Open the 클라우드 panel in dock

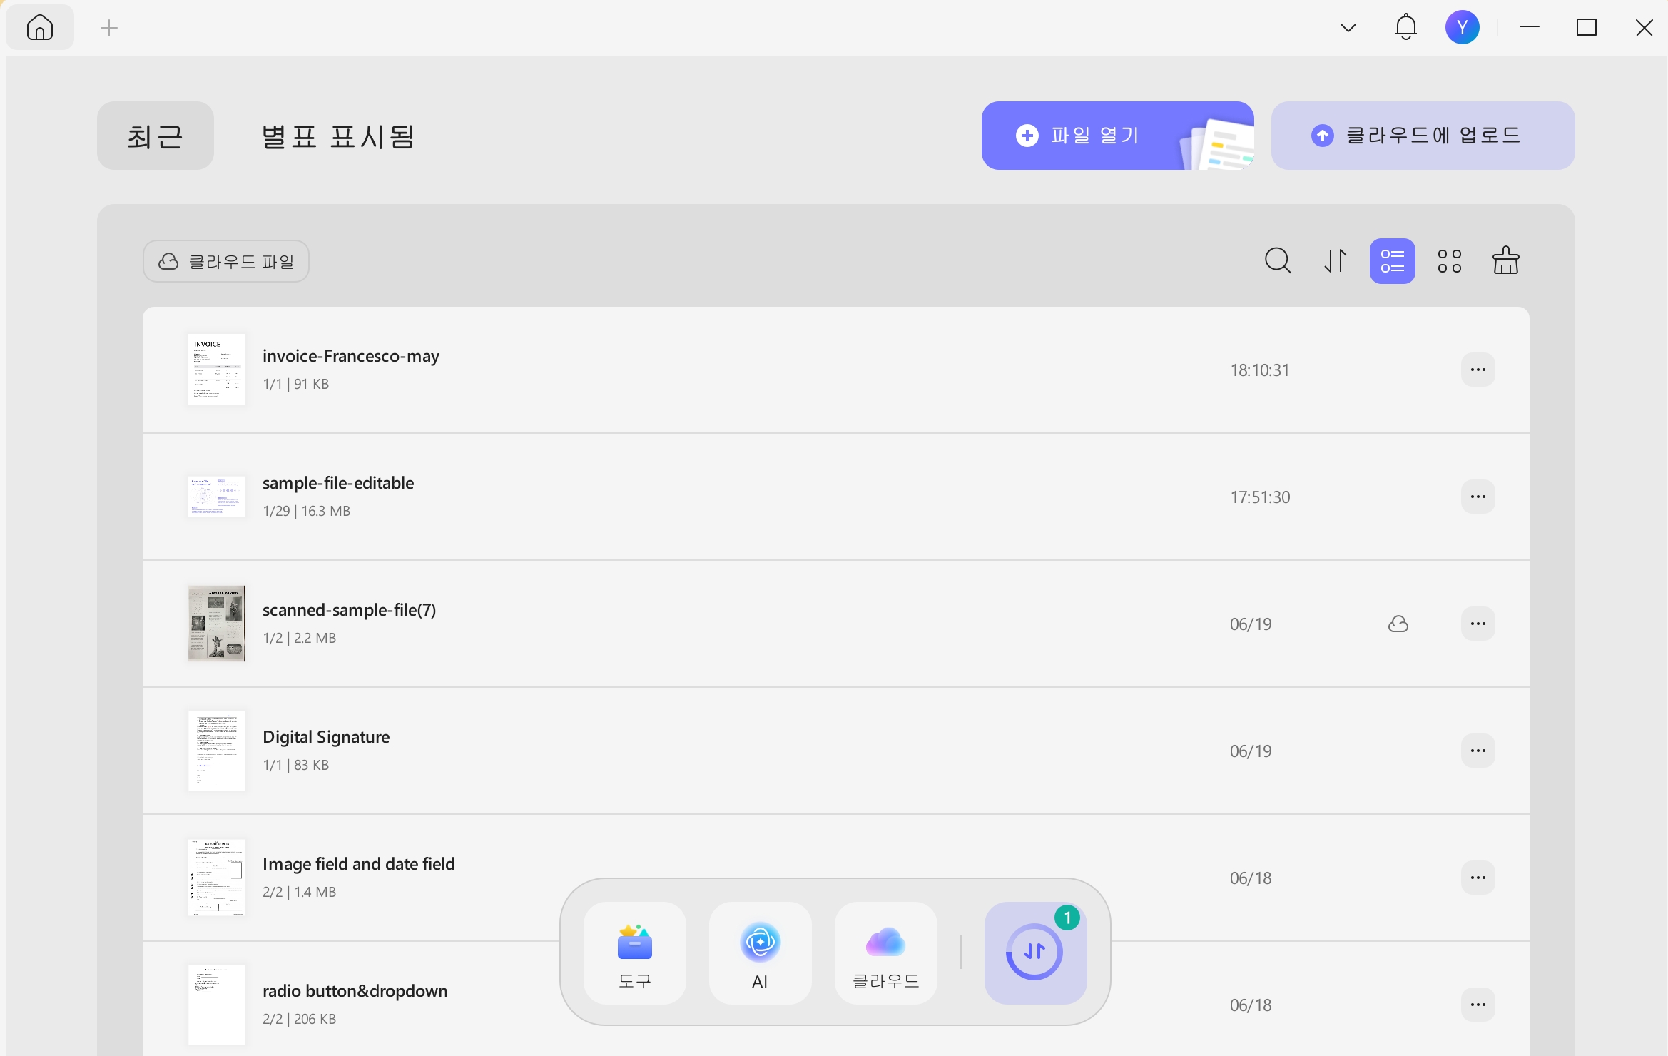tap(886, 953)
